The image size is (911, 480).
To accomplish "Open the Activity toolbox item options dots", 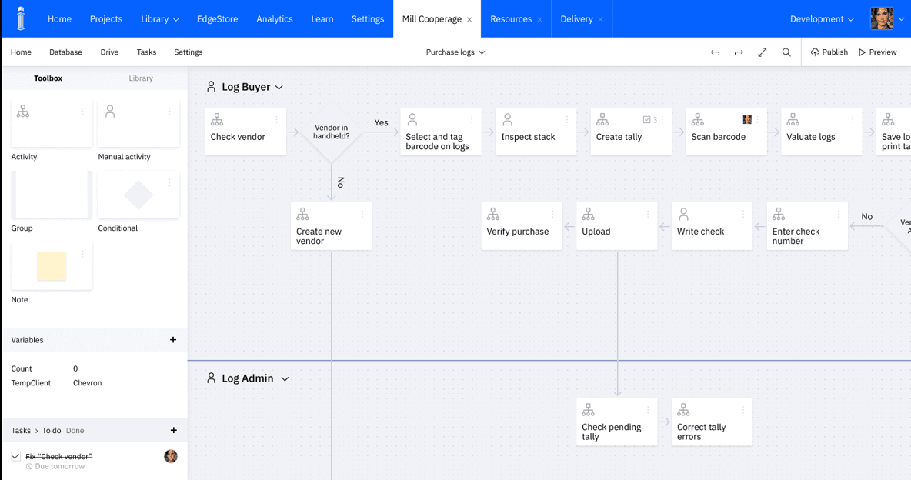I will [x=83, y=112].
